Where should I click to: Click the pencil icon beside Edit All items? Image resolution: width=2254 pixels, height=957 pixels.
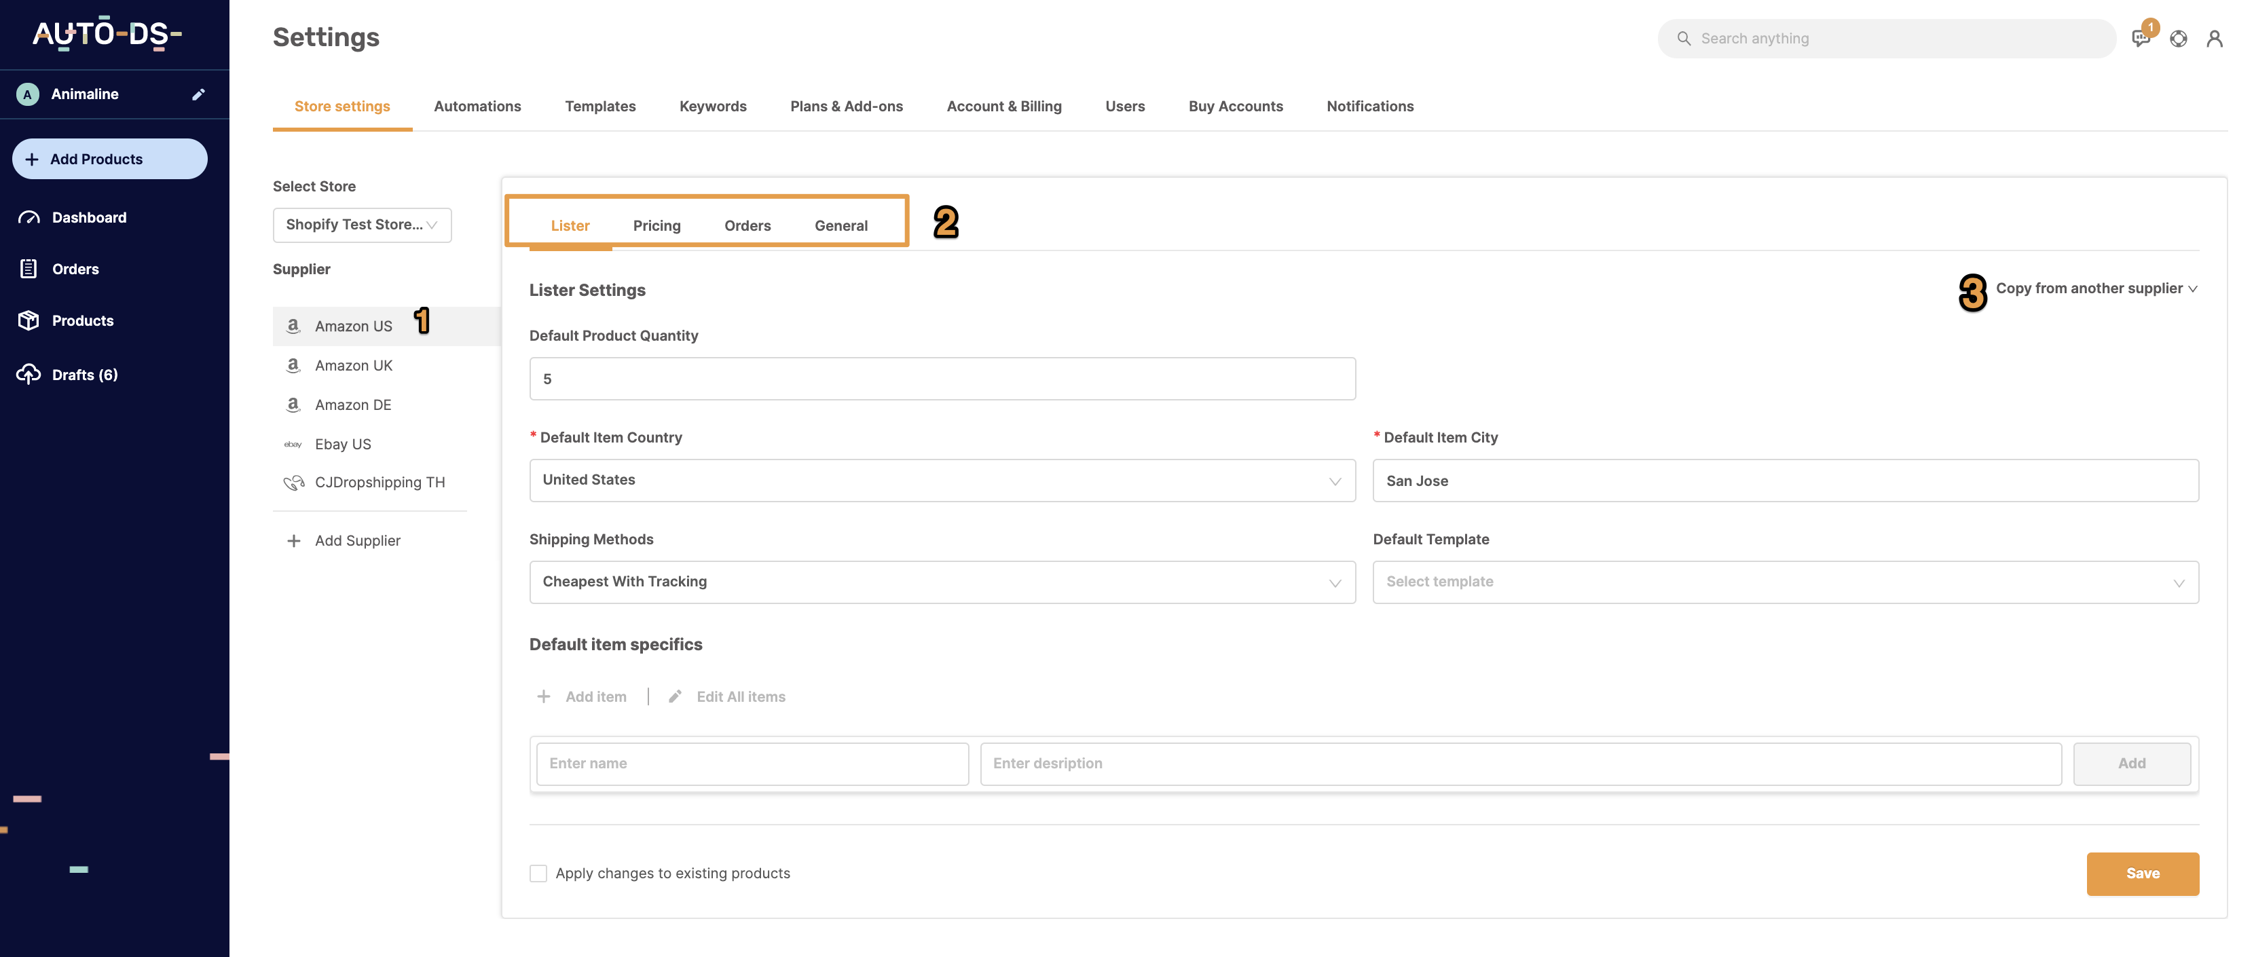point(675,696)
